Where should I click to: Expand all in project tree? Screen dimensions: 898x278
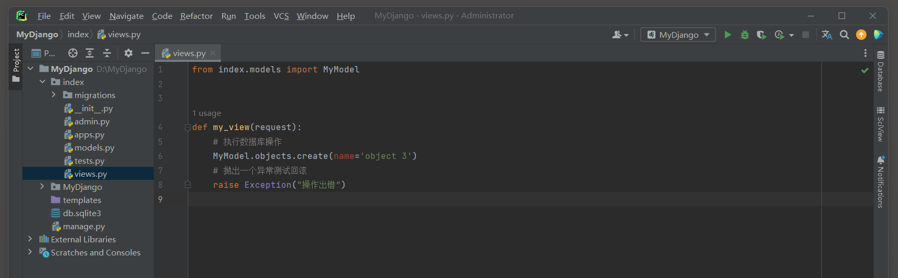pos(90,53)
